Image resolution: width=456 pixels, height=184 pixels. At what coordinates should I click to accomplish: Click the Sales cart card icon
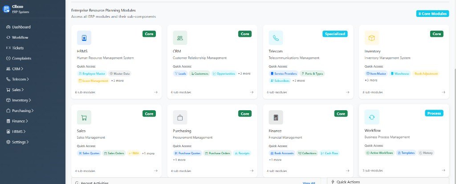(84, 117)
